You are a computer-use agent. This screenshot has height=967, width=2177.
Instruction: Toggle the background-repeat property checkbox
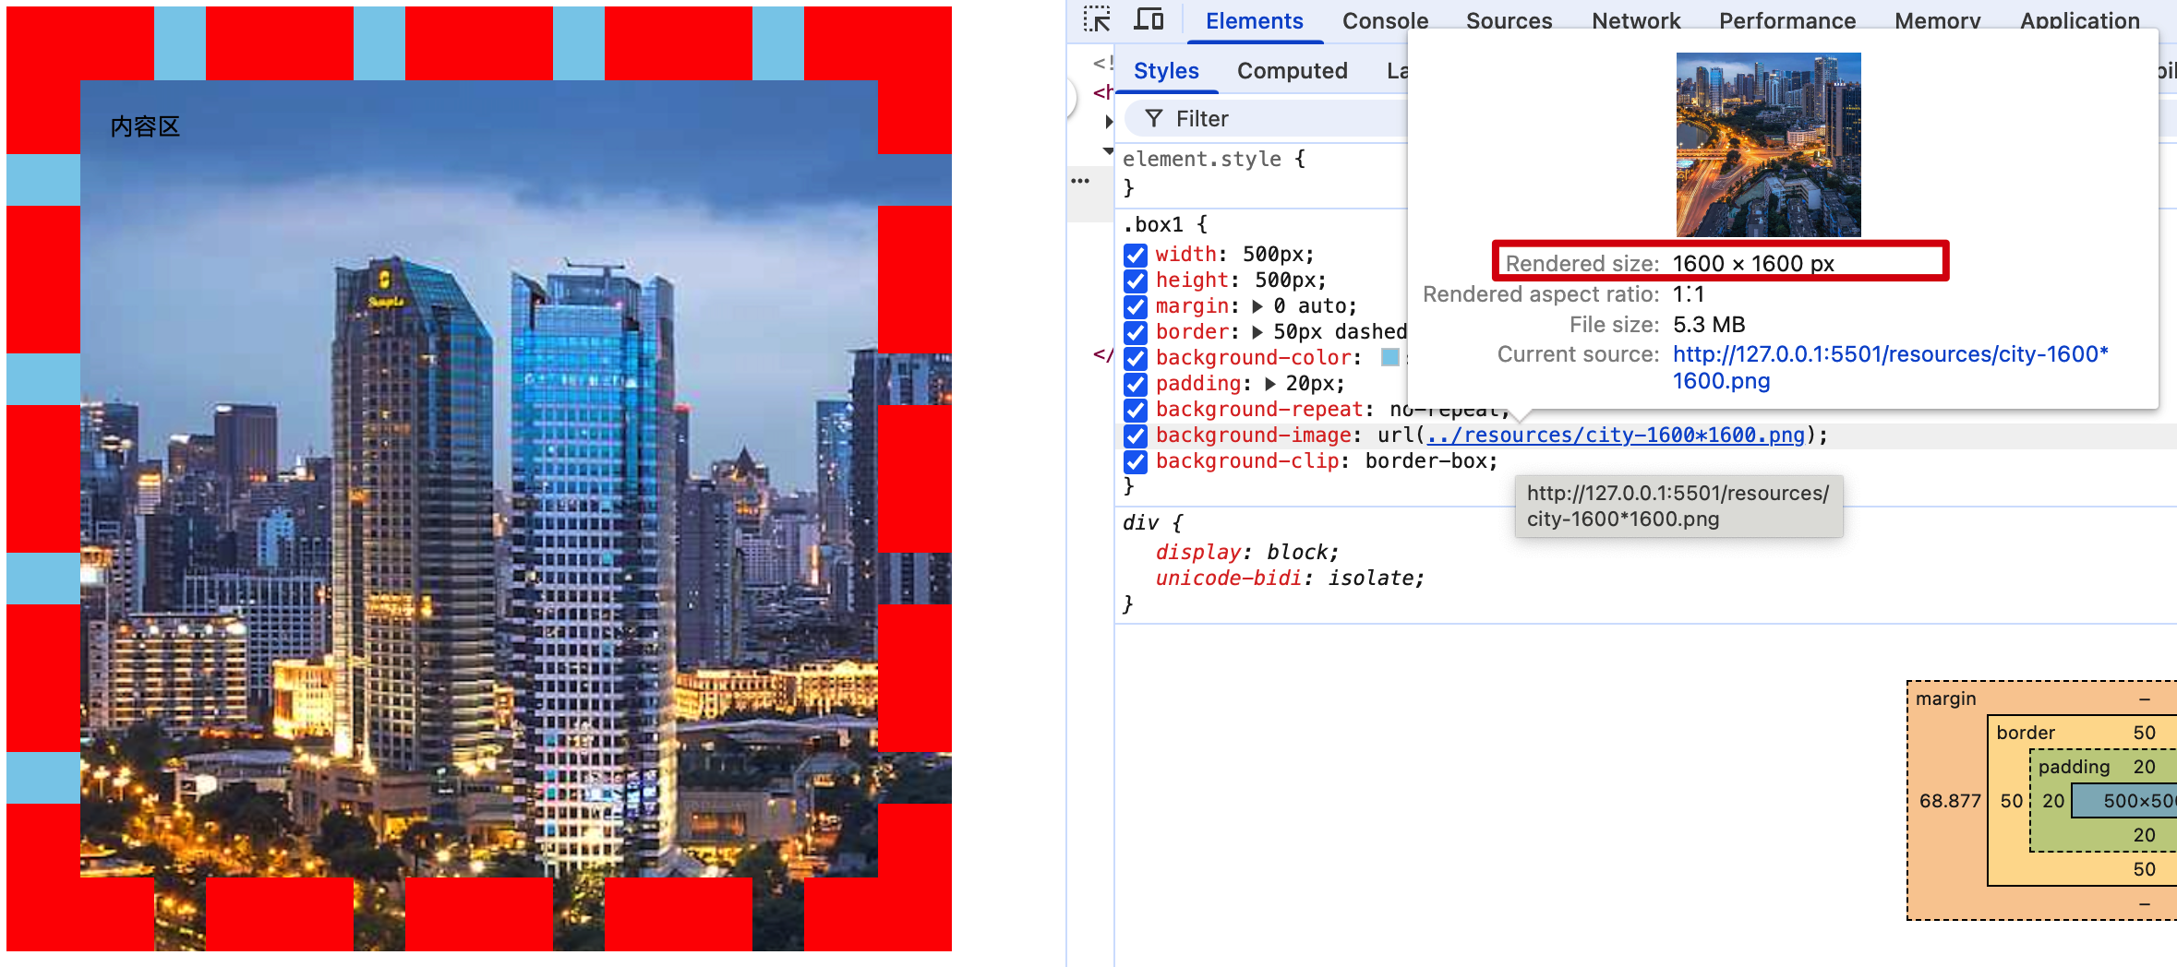coord(1136,410)
